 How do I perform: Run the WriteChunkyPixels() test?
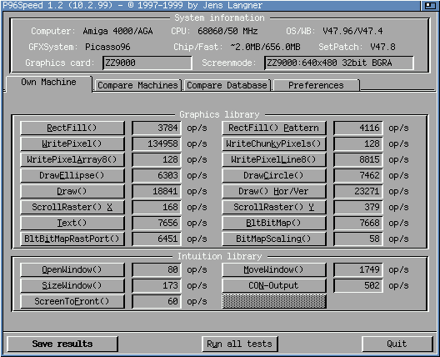pos(274,143)
